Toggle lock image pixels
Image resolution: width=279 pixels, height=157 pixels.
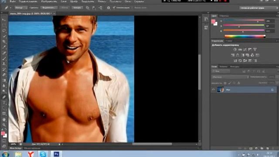point(230,83)
